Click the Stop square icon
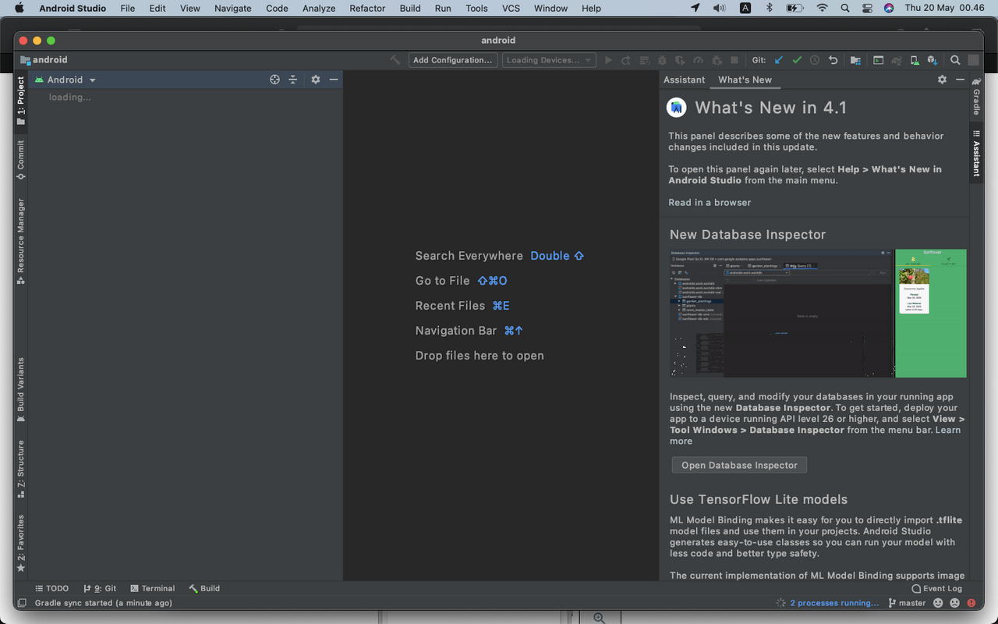The height and width of the screenshot is (624, 998). coord(734,60)
